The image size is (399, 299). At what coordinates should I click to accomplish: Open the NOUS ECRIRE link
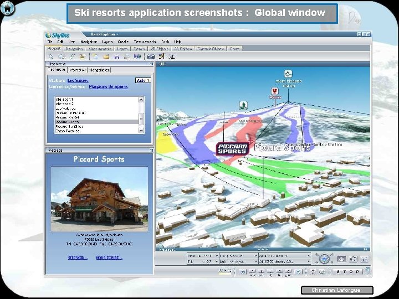(109, 257)
